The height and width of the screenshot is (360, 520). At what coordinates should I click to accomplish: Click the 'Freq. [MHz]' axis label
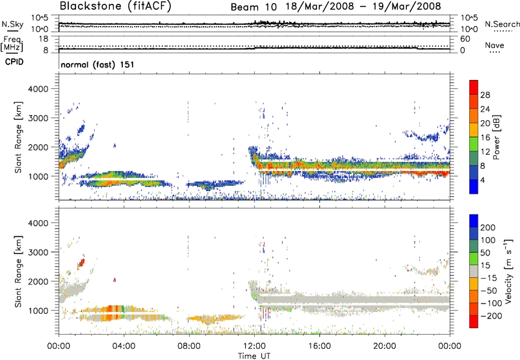coord(12,44)
